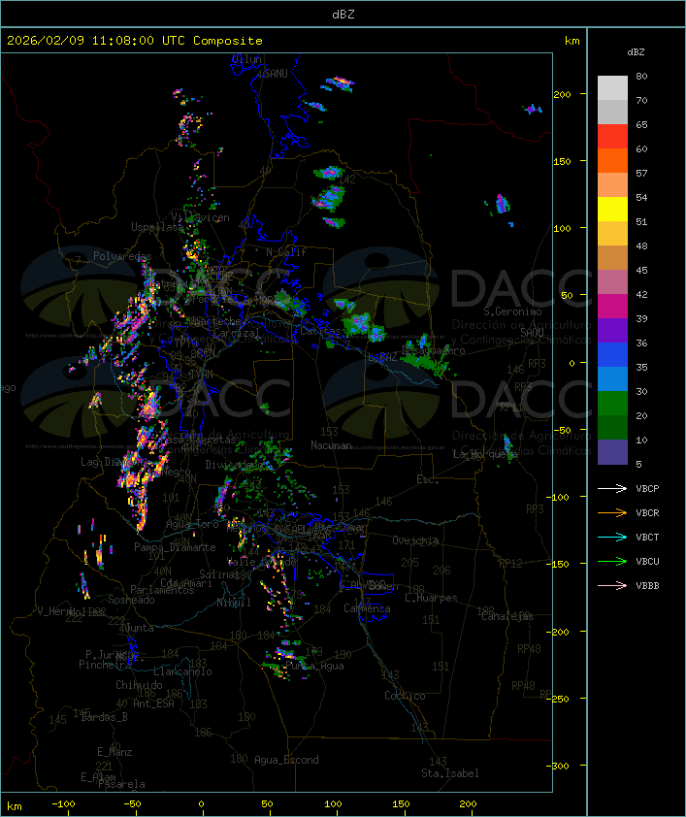686x817 pixels.
Task: Click the VBCT legend label
Action: [647, 537]
